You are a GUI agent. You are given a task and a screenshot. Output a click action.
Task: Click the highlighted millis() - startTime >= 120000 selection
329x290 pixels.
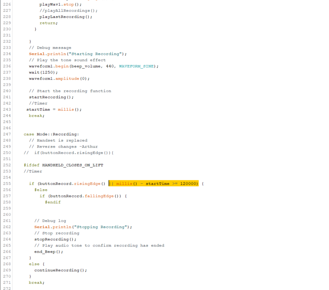pos(154,184)
